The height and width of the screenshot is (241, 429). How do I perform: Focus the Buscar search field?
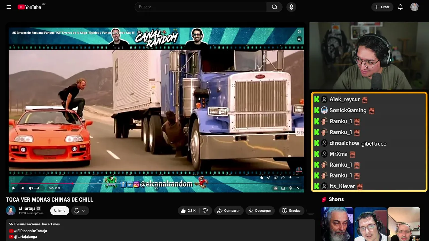click(200, 7)
